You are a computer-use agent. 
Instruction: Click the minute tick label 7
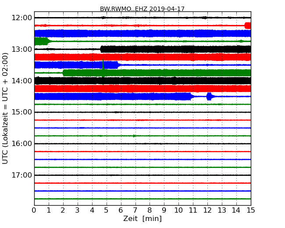135,210
